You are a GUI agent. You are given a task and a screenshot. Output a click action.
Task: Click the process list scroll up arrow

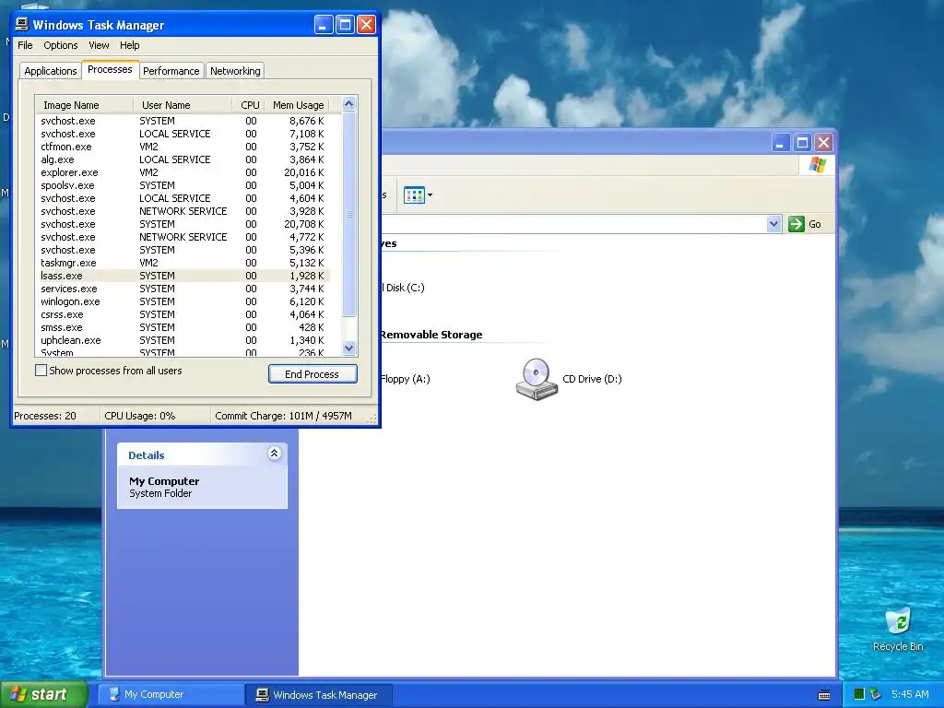(348, 104)
